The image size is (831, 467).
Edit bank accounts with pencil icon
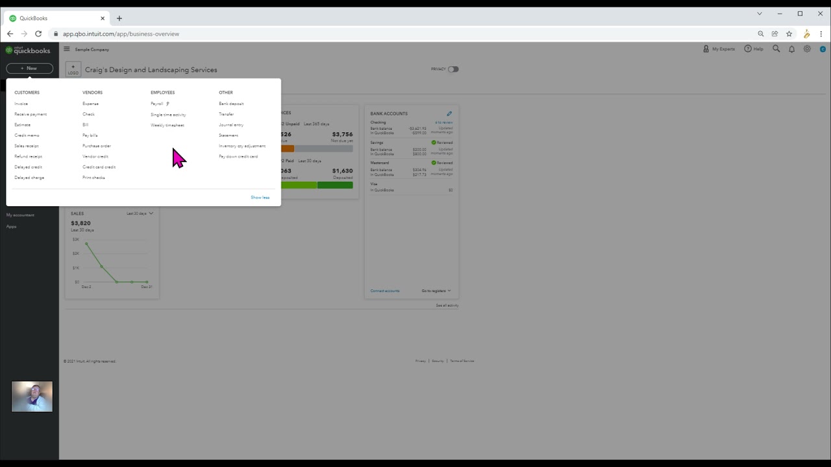click(449, 114)
